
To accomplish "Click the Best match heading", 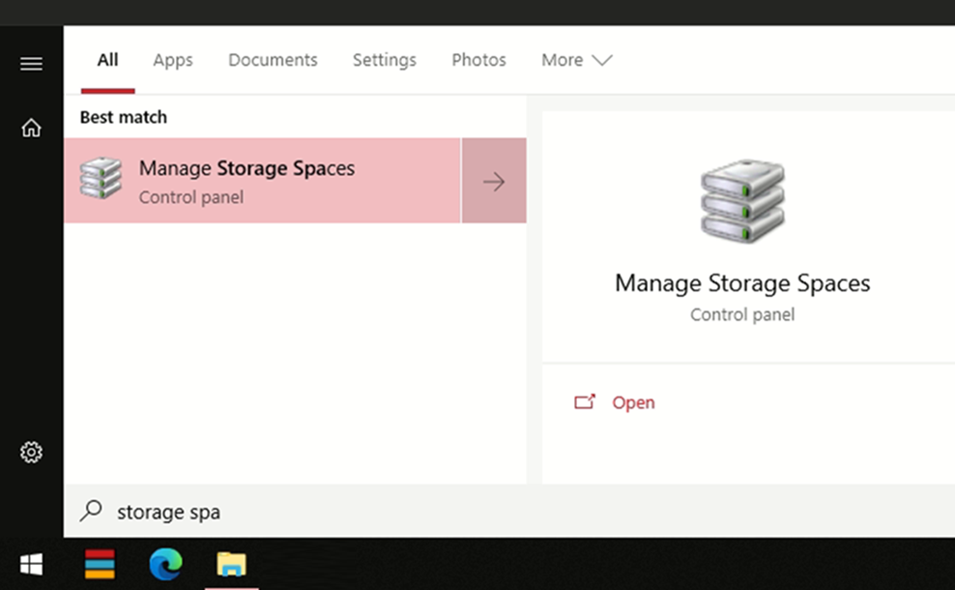I will tap(124, 117).
